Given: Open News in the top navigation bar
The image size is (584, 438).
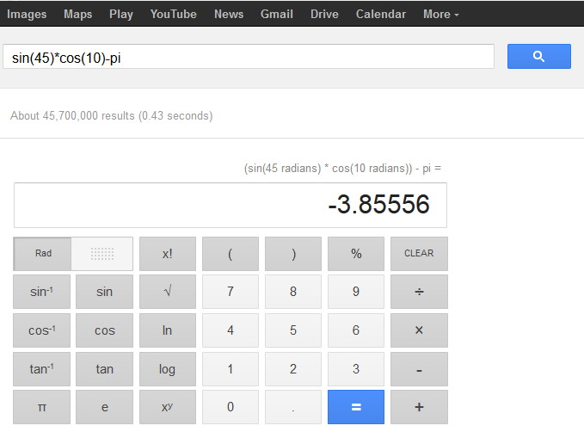Looking at the screenshot, I should pyautogui.click(x=229, y=14).
